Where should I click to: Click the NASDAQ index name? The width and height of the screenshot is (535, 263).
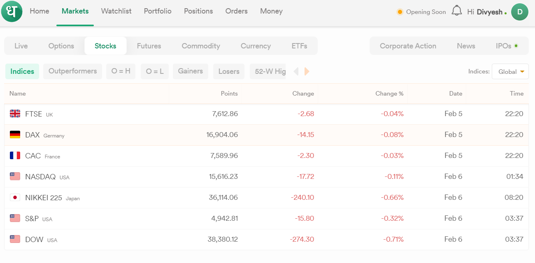(40, 177)
